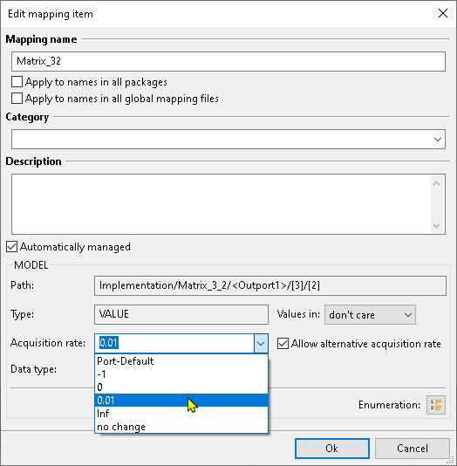This screenshot has width=457, height=466.
Task: Choose no change acquisition rate option
Action: [181, 427]
